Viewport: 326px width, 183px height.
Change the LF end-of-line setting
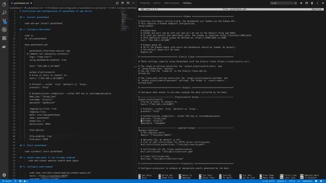pos(298,181)
